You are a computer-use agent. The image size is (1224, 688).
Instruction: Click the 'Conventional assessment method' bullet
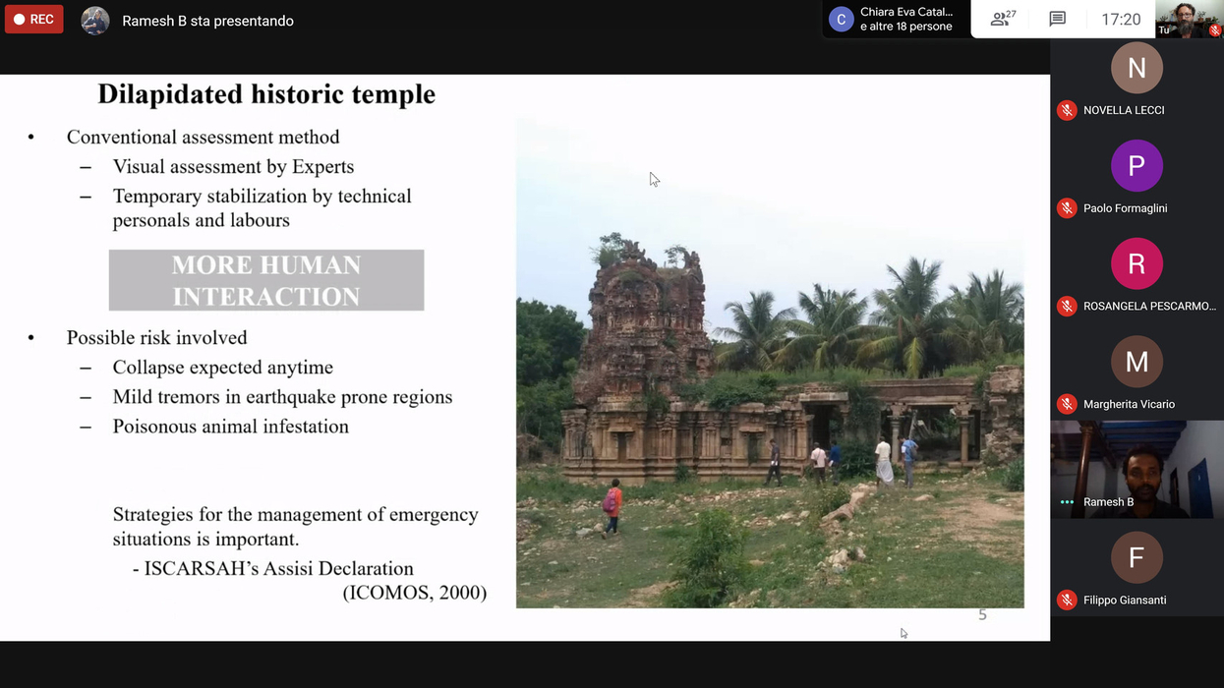[x=204, y=138]
